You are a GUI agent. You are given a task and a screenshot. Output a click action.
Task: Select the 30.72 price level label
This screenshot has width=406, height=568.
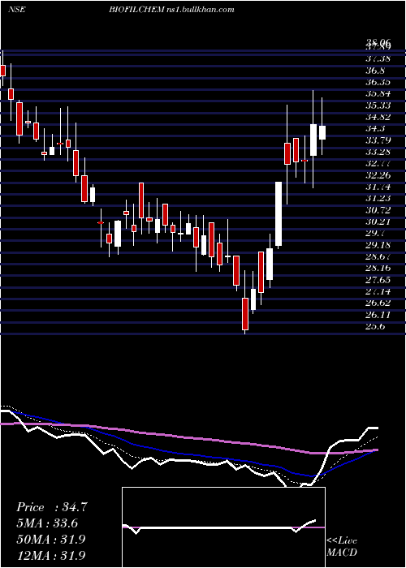[x=378, y=209]
